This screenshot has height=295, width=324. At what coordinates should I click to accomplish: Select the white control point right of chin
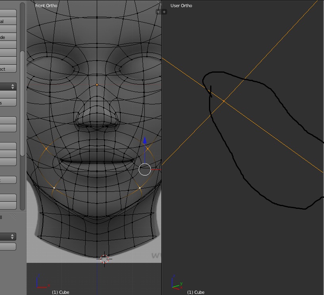pos(140,187)
